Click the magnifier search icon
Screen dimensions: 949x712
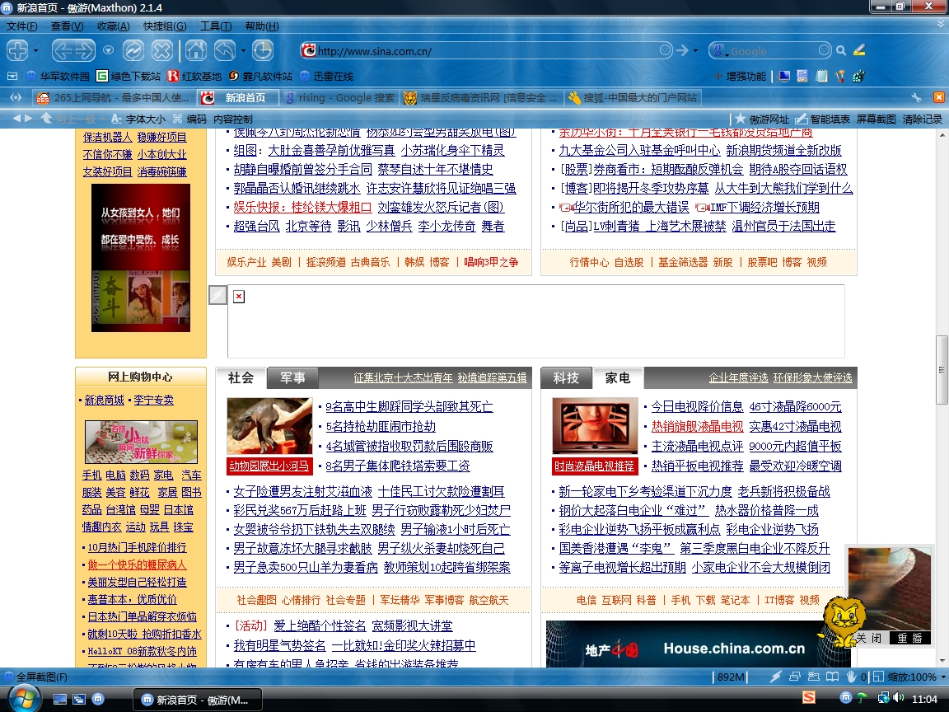841,51
